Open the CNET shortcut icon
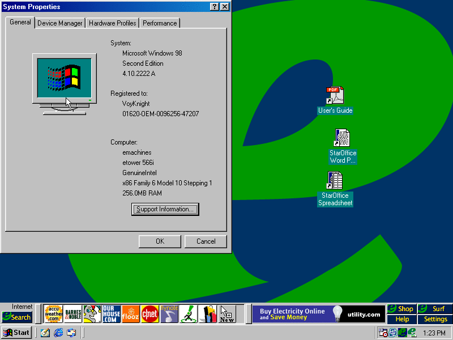Image resolution: width=453 pixels, height=340 pixels. click(149, 313)
